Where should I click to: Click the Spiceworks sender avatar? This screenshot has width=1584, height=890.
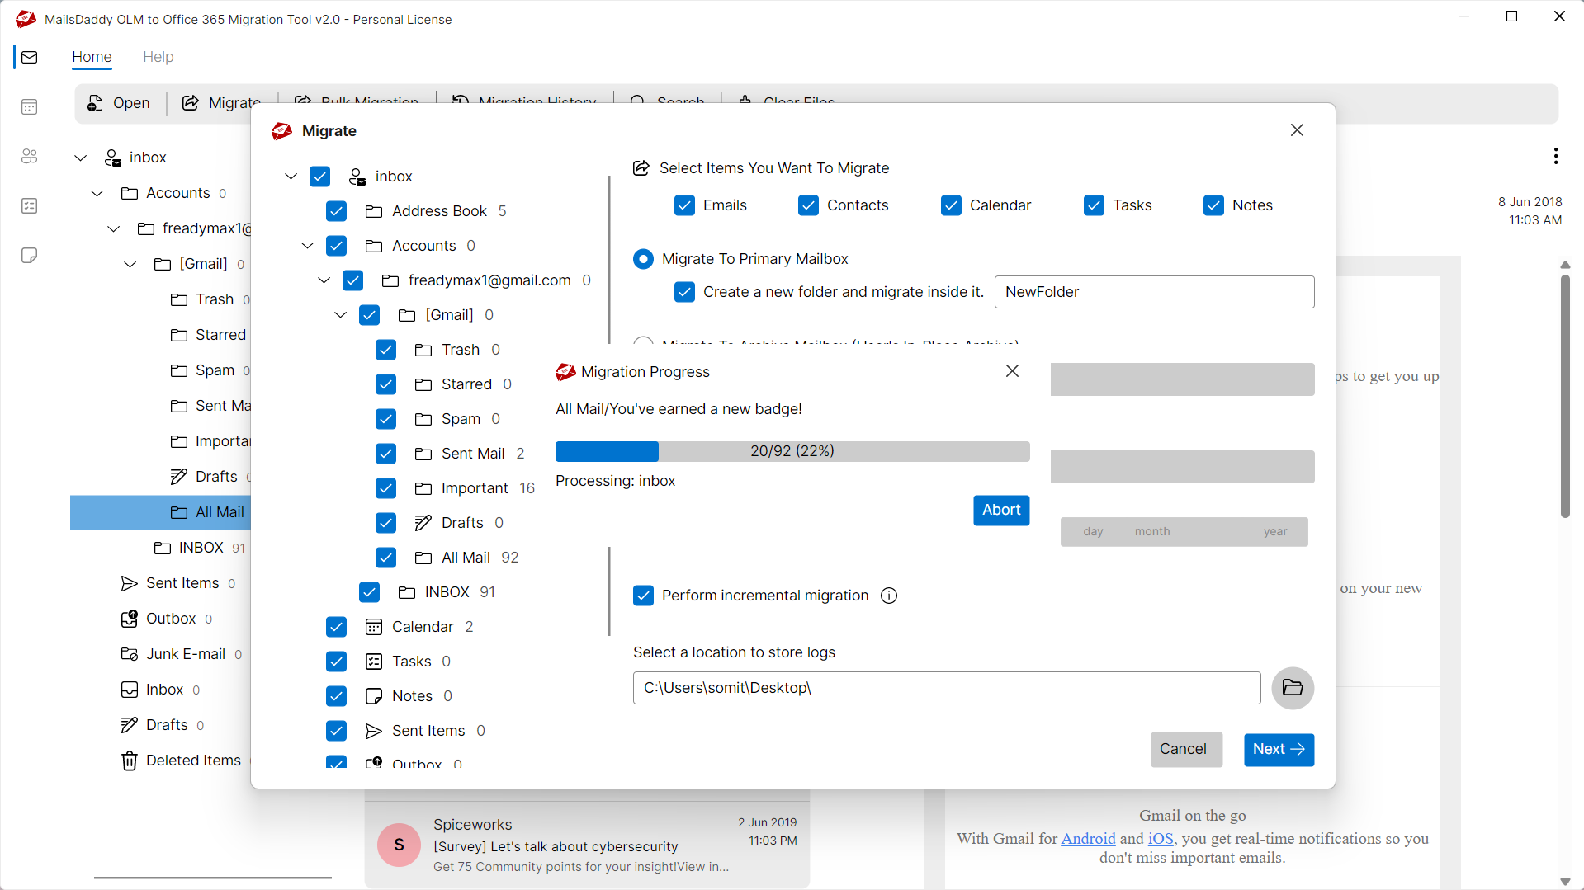point(400,845)
